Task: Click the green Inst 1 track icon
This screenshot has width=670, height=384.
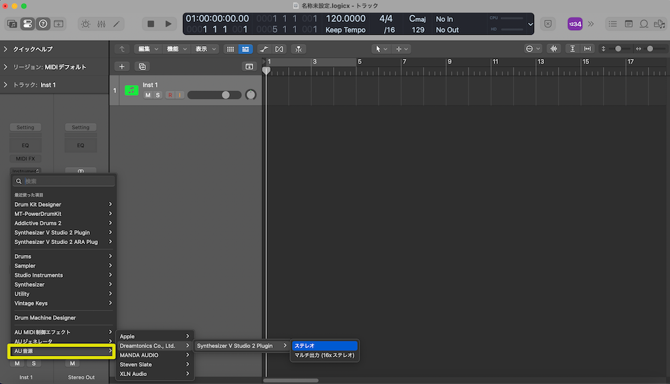Action: pyautogui.click(x=131, y=90)
